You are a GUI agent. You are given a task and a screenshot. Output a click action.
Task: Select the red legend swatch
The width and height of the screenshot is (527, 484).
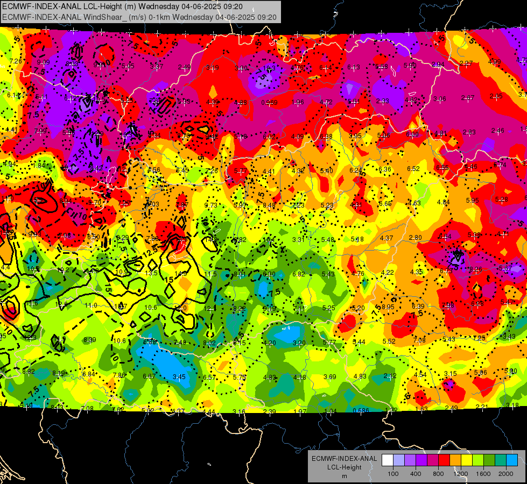click(444, 460)
